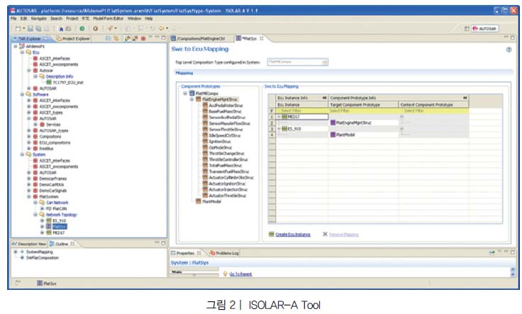Screen dimensions: 522x314
Task: Click the Create Ecu Instance link
Action: pyautogui.click(x=293, y=235)
